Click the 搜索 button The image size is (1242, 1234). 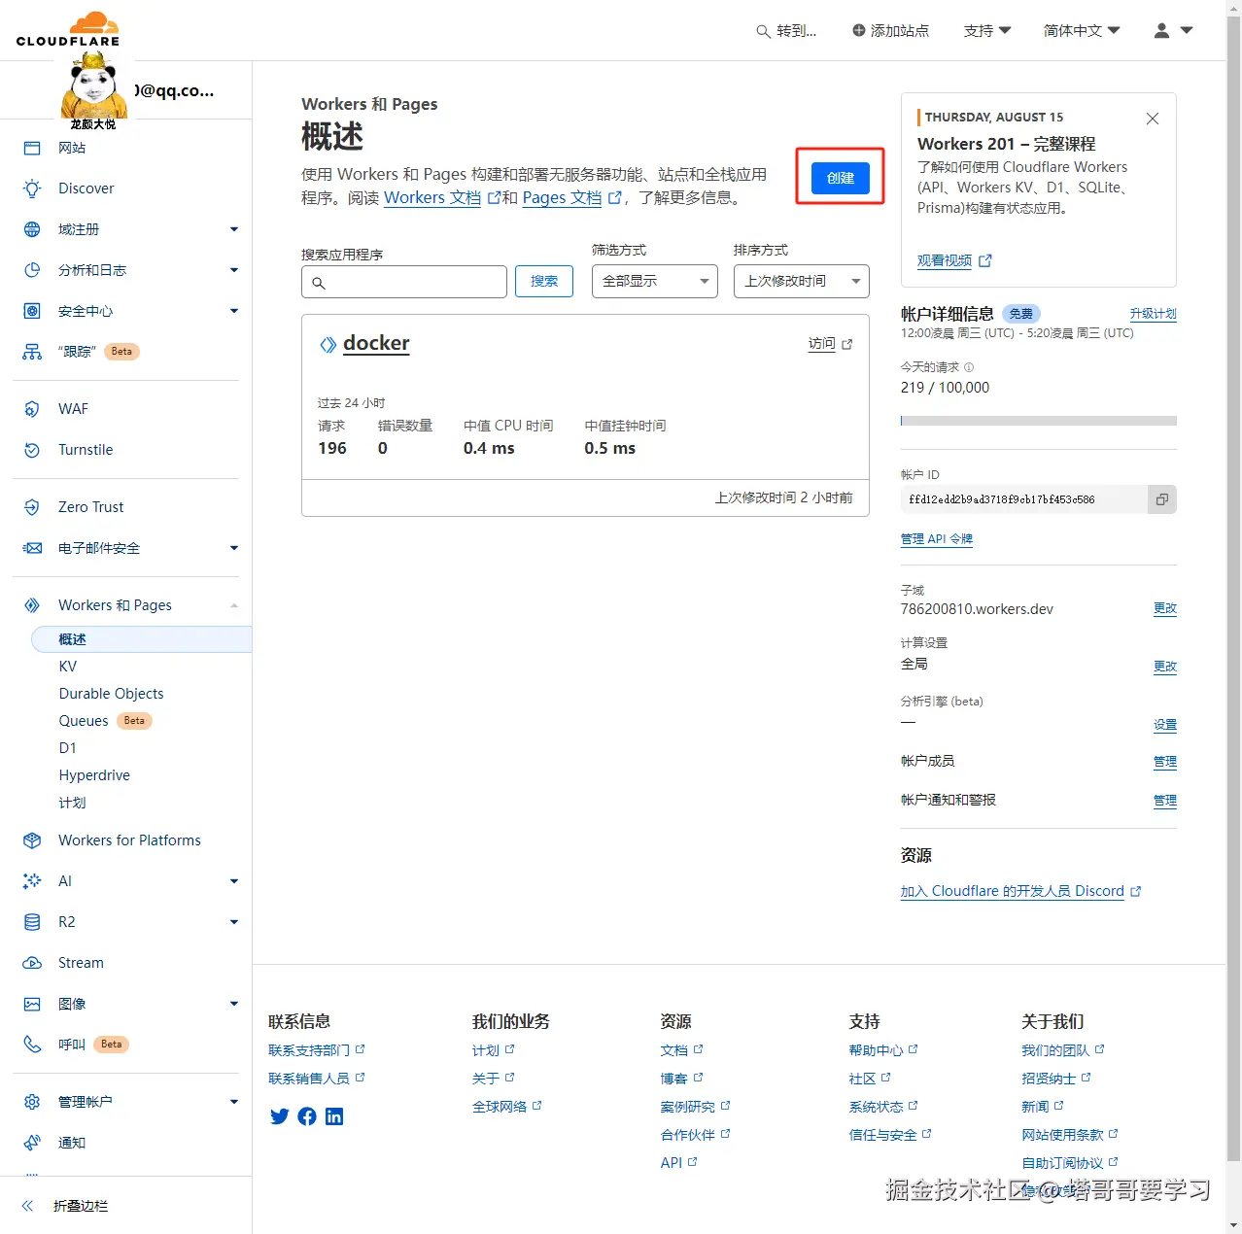(544, 281)
